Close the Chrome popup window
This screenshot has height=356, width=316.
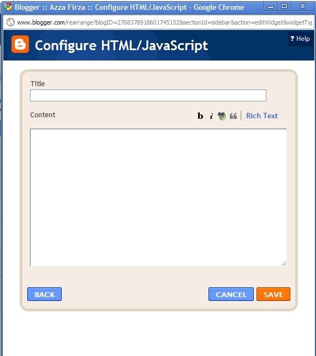point(302,7)
